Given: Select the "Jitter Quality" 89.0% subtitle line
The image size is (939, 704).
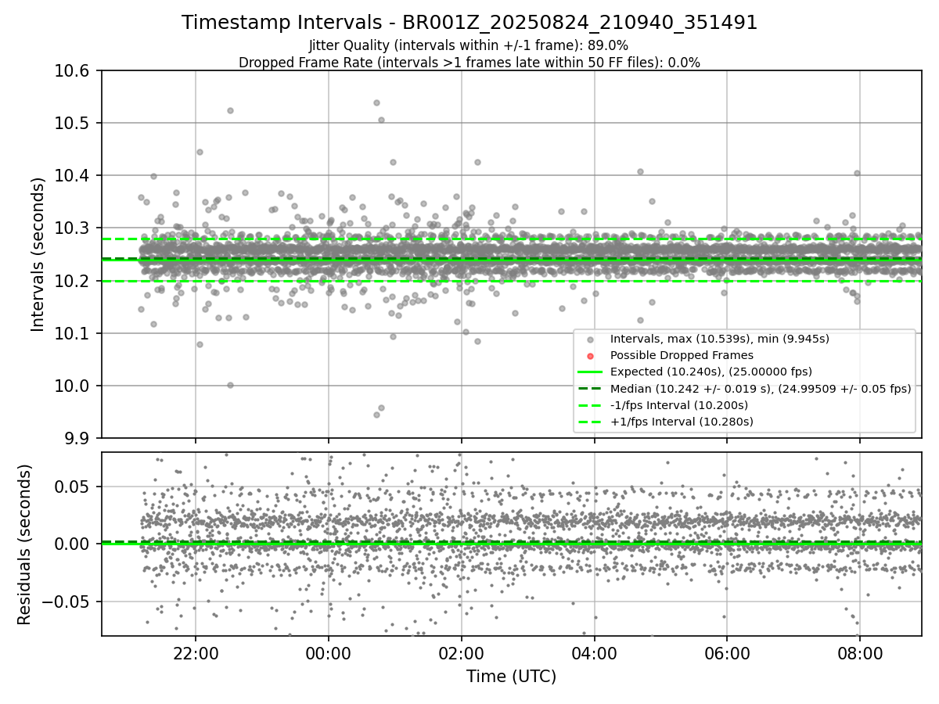Looking at the screenshot, I should click(469, 46).
